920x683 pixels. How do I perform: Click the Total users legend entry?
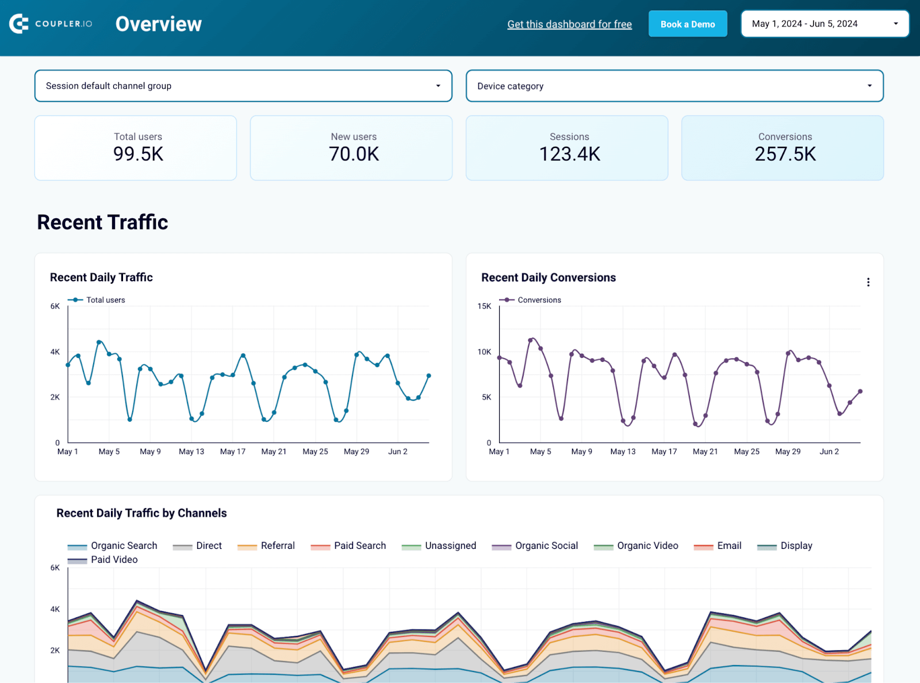point(96,300)
